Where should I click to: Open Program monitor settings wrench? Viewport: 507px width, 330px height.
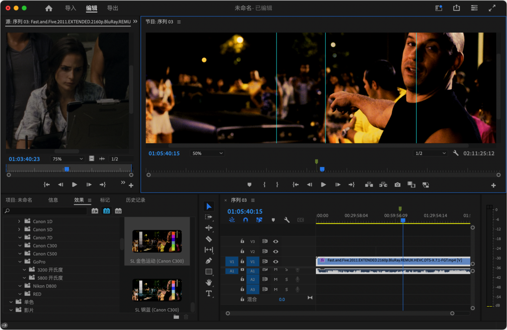pos(456,153)
